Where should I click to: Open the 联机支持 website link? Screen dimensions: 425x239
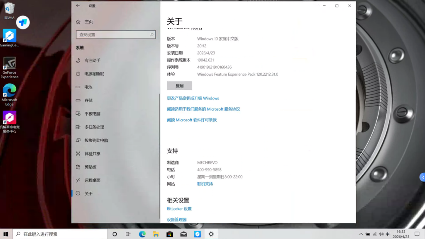[205, 184]
